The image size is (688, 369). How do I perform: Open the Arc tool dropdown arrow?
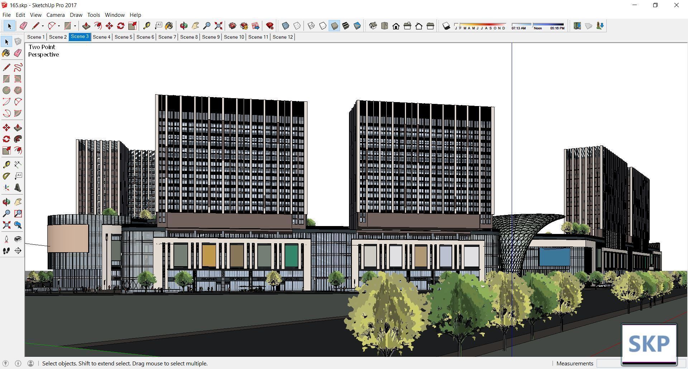coord(59,26)
